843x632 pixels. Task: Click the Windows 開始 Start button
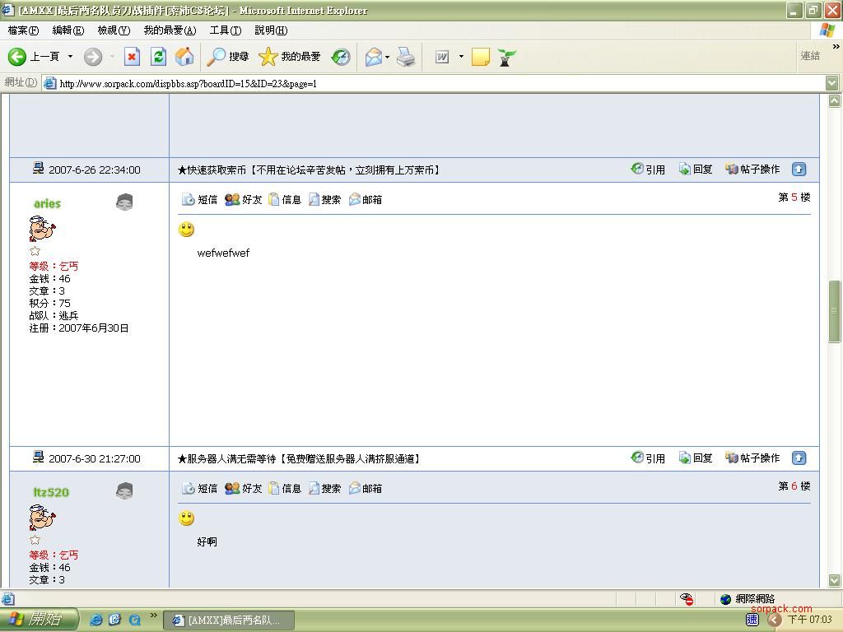tap(39, 620)
